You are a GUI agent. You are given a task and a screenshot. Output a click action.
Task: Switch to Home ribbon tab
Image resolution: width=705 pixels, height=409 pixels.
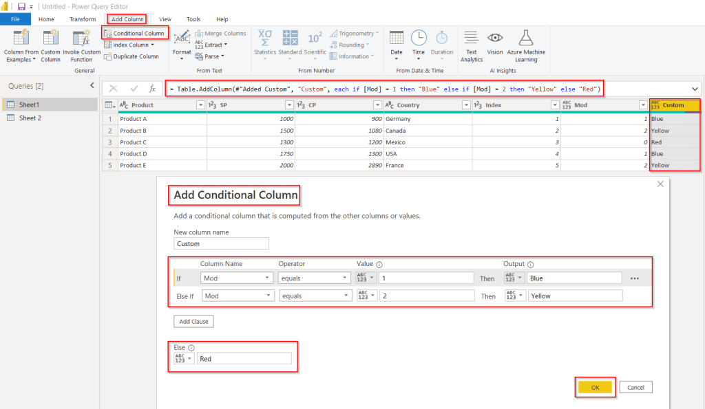46,19
